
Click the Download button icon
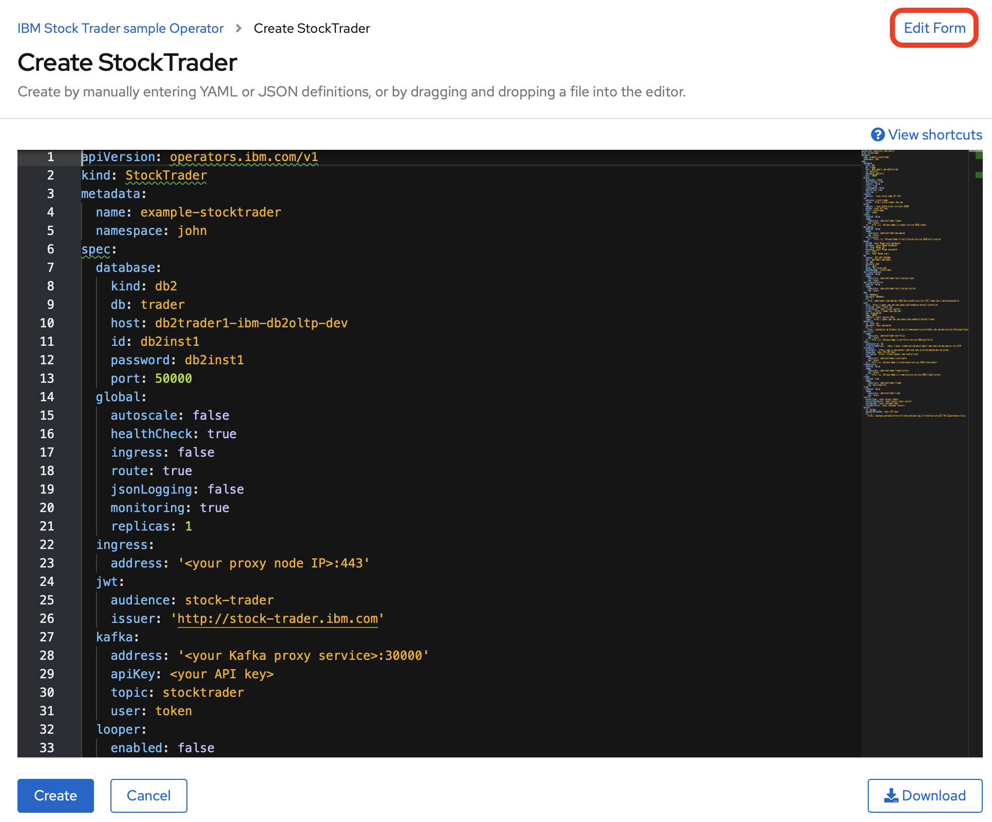(891, 795)
